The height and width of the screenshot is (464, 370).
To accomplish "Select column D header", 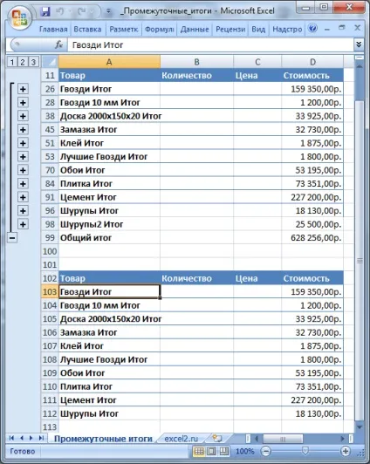I will (x=312, y=62).
